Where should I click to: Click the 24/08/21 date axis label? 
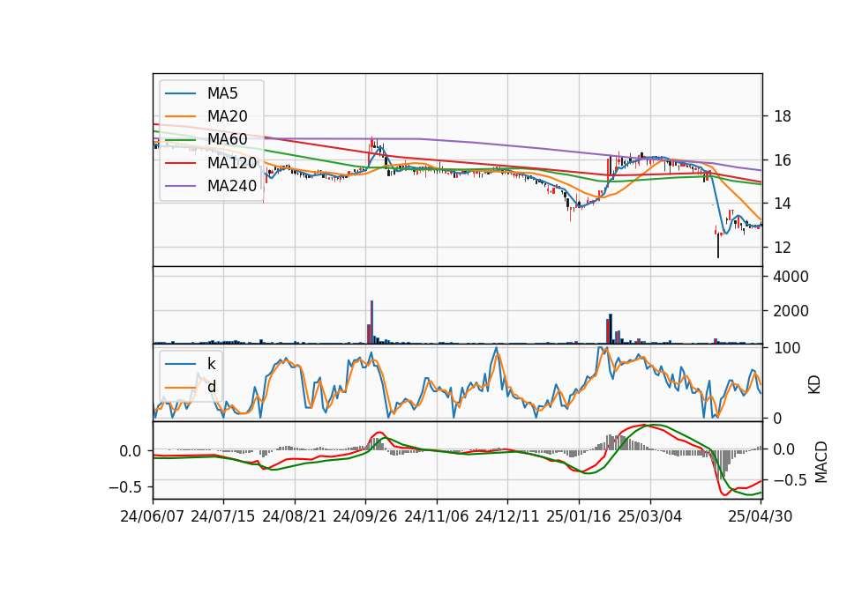coord(295,516)
